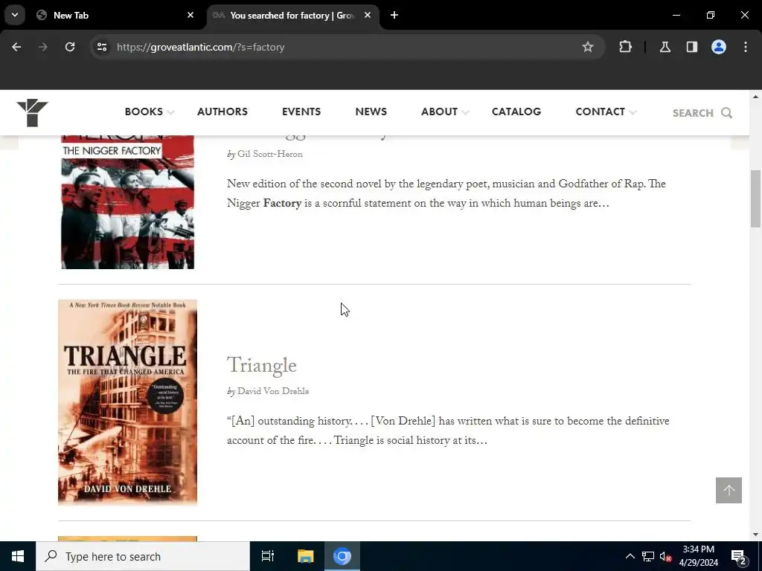The width and height of the screenshot is (762, 571).
Task: Switch to the New Tab tab
Action: (115, 15)
